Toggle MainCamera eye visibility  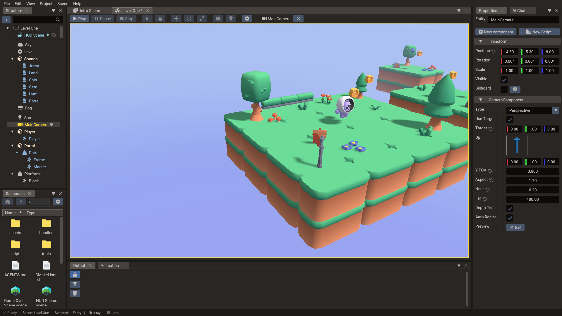click(x=52, y=125)
